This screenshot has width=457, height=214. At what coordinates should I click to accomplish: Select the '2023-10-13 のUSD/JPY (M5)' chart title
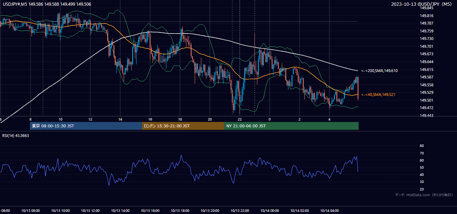pyautogui.click(x=422, y=4)
